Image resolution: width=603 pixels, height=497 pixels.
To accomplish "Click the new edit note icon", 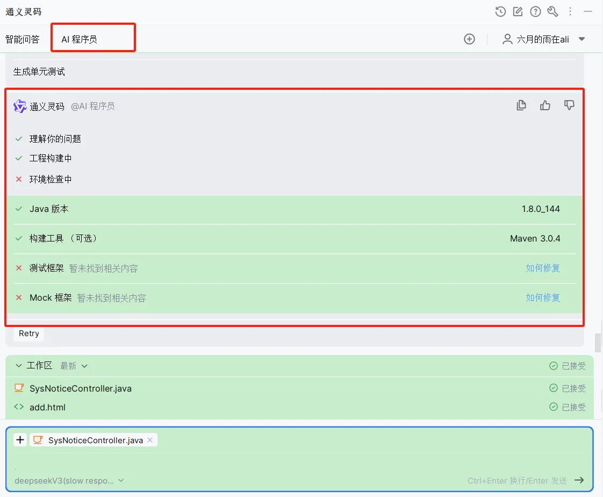I will 518,11.
